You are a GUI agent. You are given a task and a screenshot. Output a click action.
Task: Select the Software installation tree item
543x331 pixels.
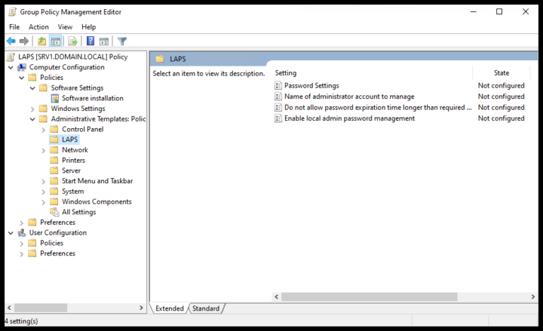93,98
